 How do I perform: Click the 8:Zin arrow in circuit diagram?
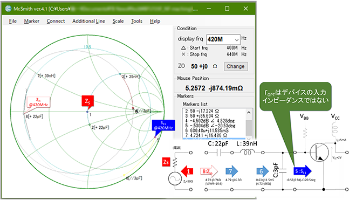(209, 171)
